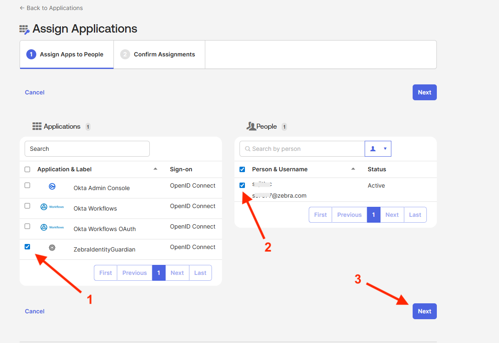
Task: Click the Okta Admin Console app icon
Action: pyautogui.click(x=52, y=187)
